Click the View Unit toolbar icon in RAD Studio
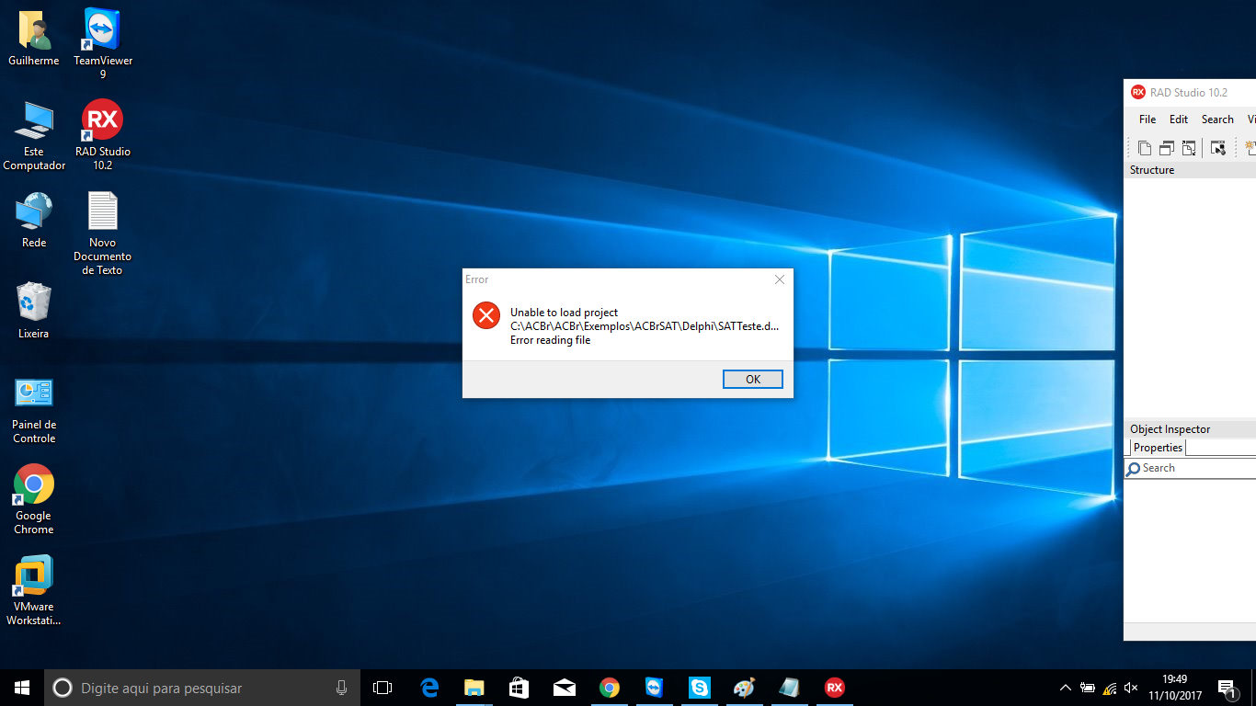The image size is (1256, 706). [1145, 148]
